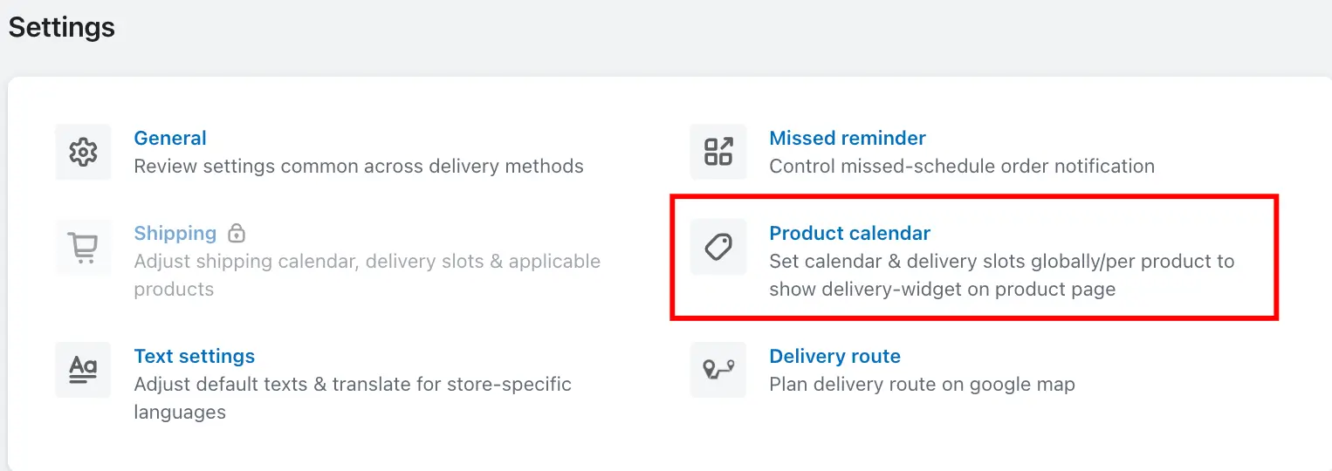The image size is (1332, 471).
Task: Click the Shipping cart icon
Action: click(83, 248)
